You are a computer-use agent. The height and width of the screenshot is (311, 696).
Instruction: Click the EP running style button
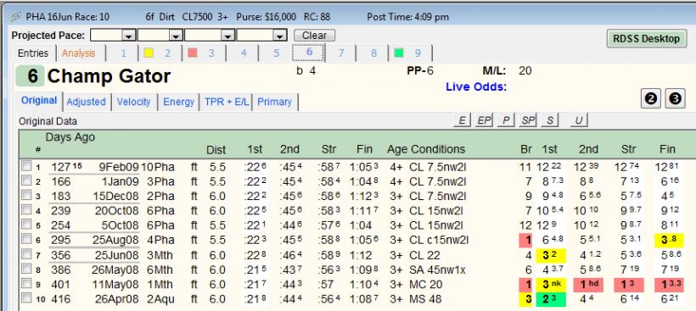485,120
